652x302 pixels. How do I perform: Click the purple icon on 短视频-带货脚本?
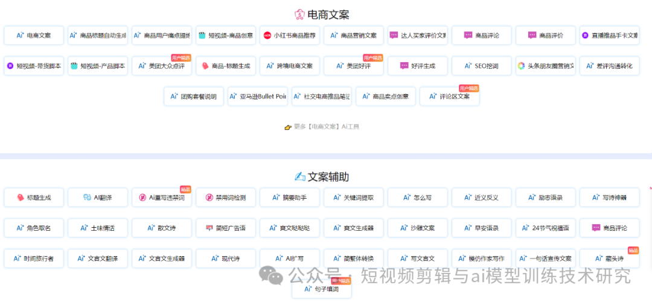(10, 66)
